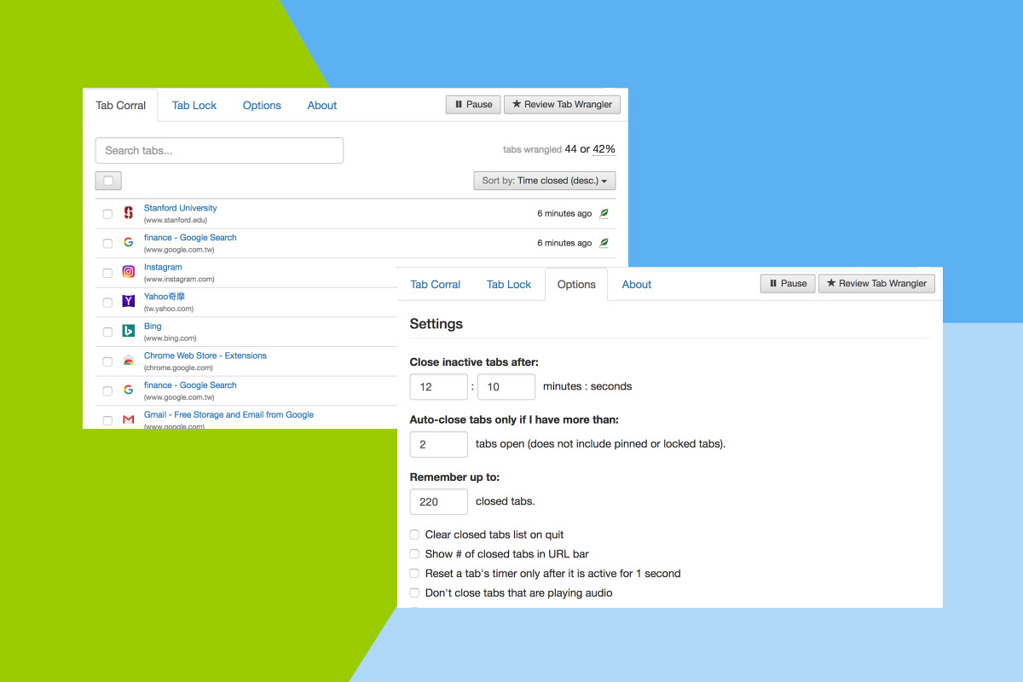Click the Stanford University favicon icon
The height and width of the screenshot is (682, 1023).
point(128,213)
